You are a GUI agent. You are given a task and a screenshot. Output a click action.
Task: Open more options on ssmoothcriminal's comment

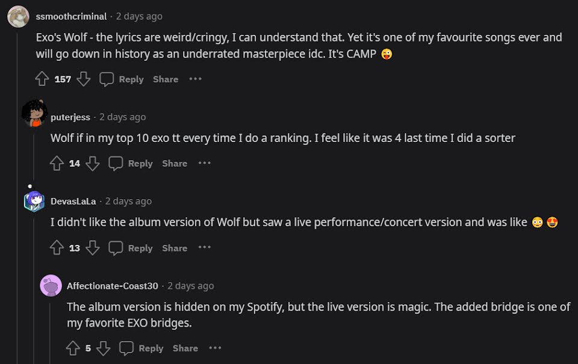click(x=195, y=79)
